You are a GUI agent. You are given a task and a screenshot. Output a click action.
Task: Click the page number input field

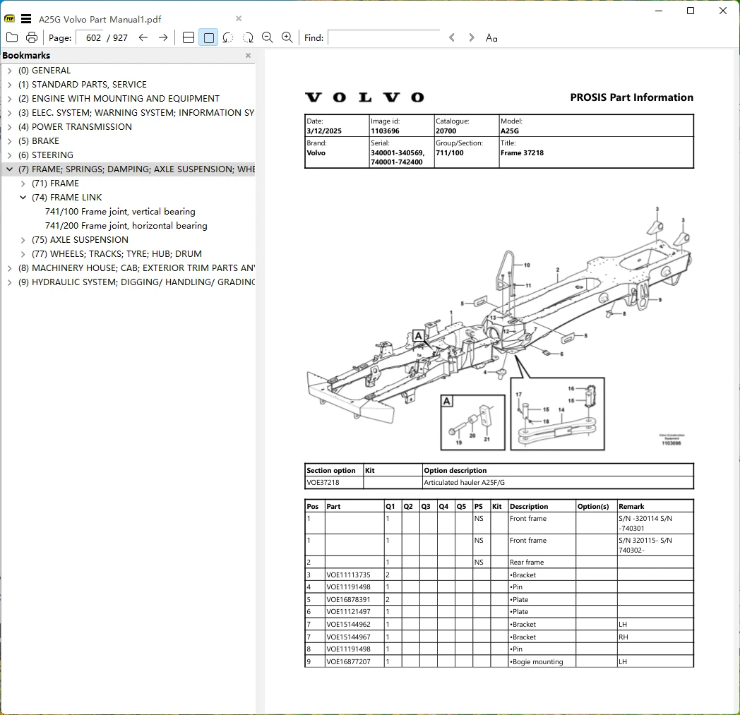tap(92, 37)
